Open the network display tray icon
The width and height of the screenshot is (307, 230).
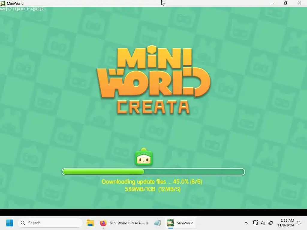coord(255,223)
